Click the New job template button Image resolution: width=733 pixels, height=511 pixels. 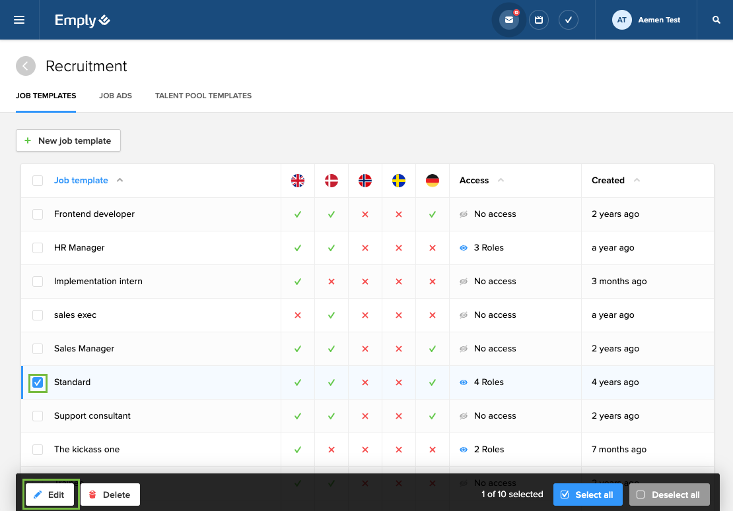pyautogui.click(x=68, y=140)
